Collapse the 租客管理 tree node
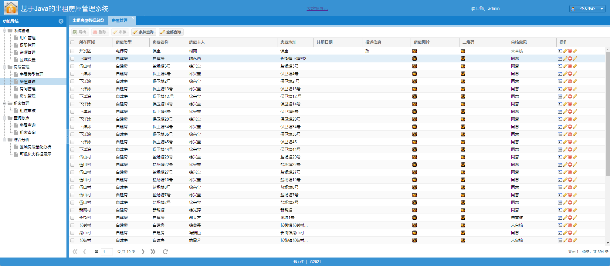Screen dimensions: 610x266 click(x=5, y=103)
